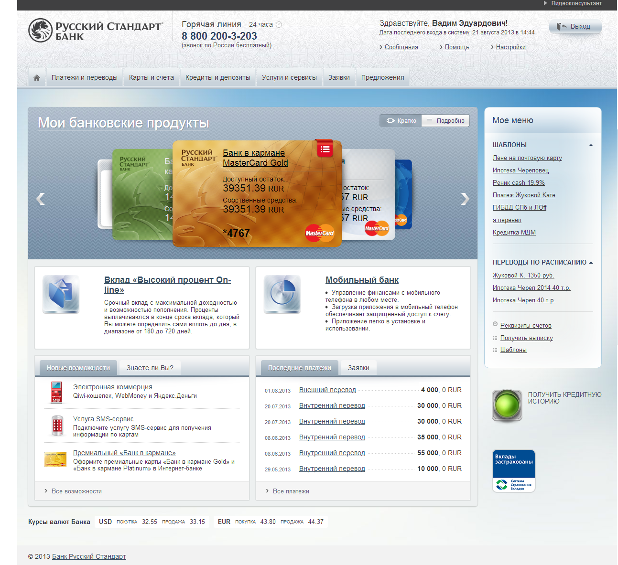The image size is (618, 565).
Task: Open template Платеж Жуковой Кате
Action: (524, 195)
